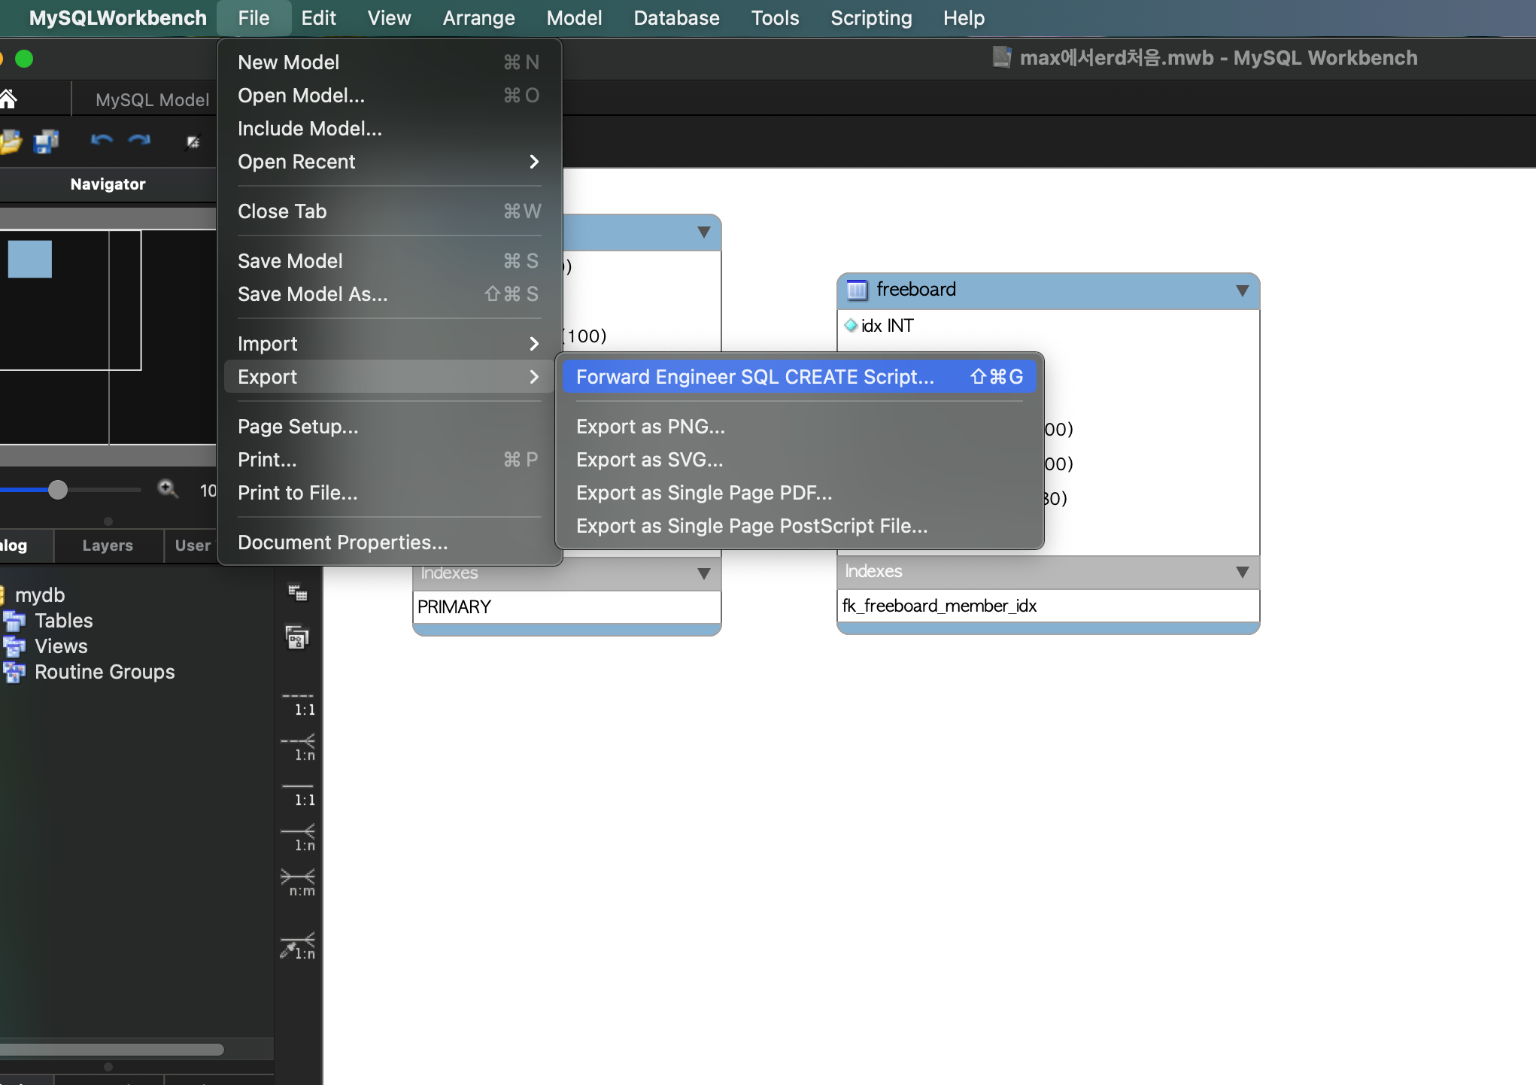Collapse freeboard Indexes section arrow
This screenshot has width=1536, height=1085.
pos(1242,572)
